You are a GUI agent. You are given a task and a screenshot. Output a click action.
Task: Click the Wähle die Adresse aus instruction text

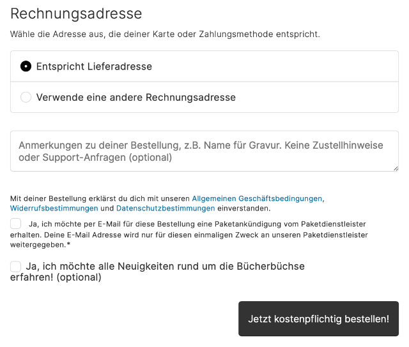[165, 34]
